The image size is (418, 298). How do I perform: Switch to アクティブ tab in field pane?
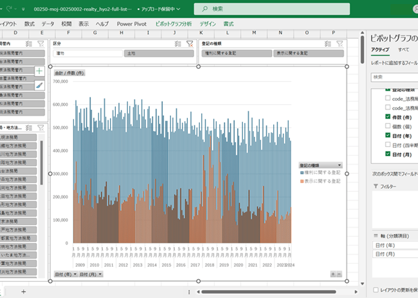tap(380, 50)
